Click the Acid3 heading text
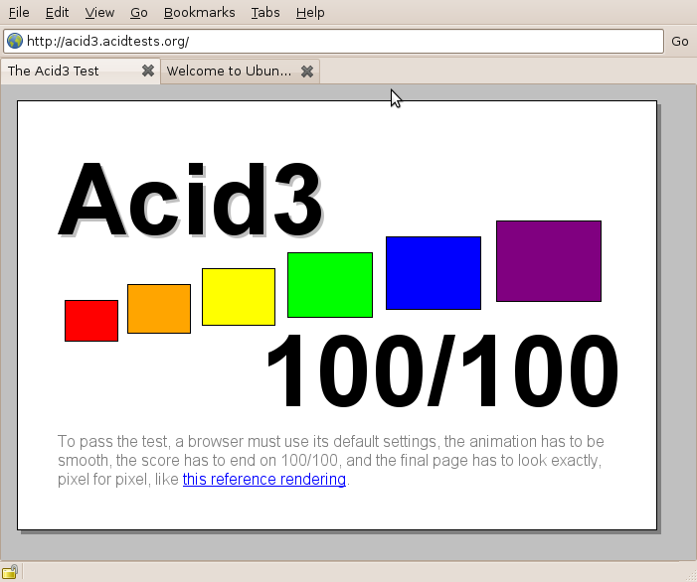The height and width of the screenshot is (582, 697). (190, 199)
